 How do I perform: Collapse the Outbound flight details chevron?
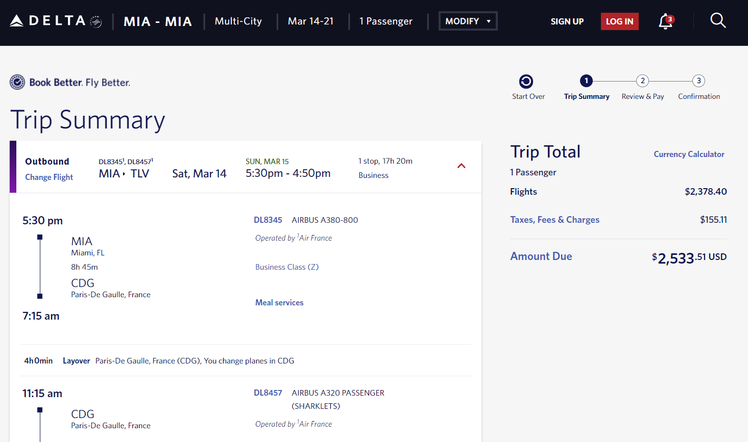[x=462, y=166]
